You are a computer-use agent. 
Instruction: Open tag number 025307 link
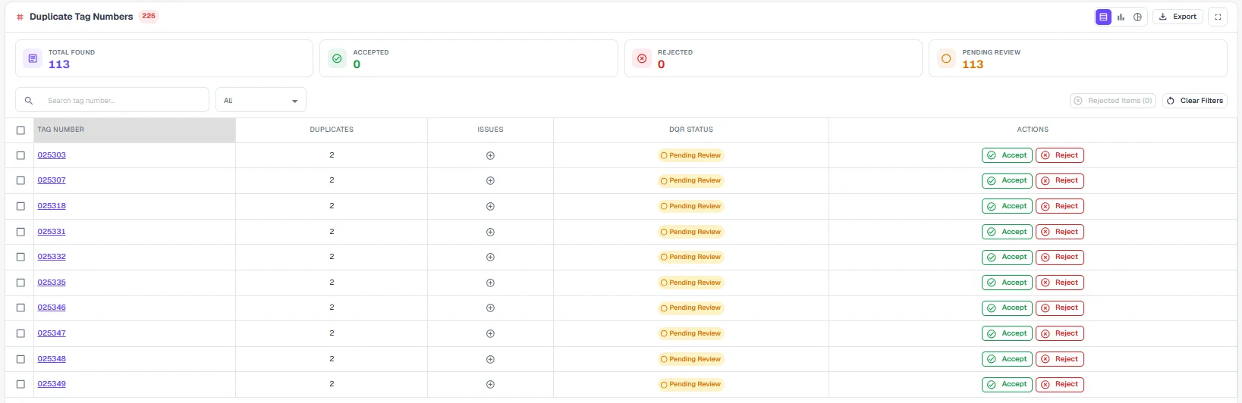coord(52,180)
